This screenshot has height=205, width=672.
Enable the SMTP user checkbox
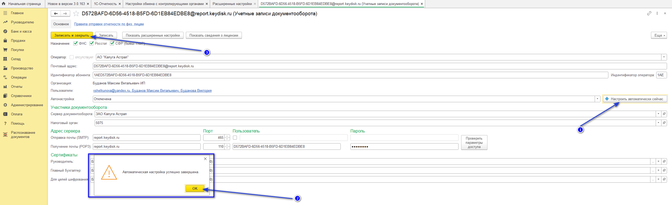point(235,138)
